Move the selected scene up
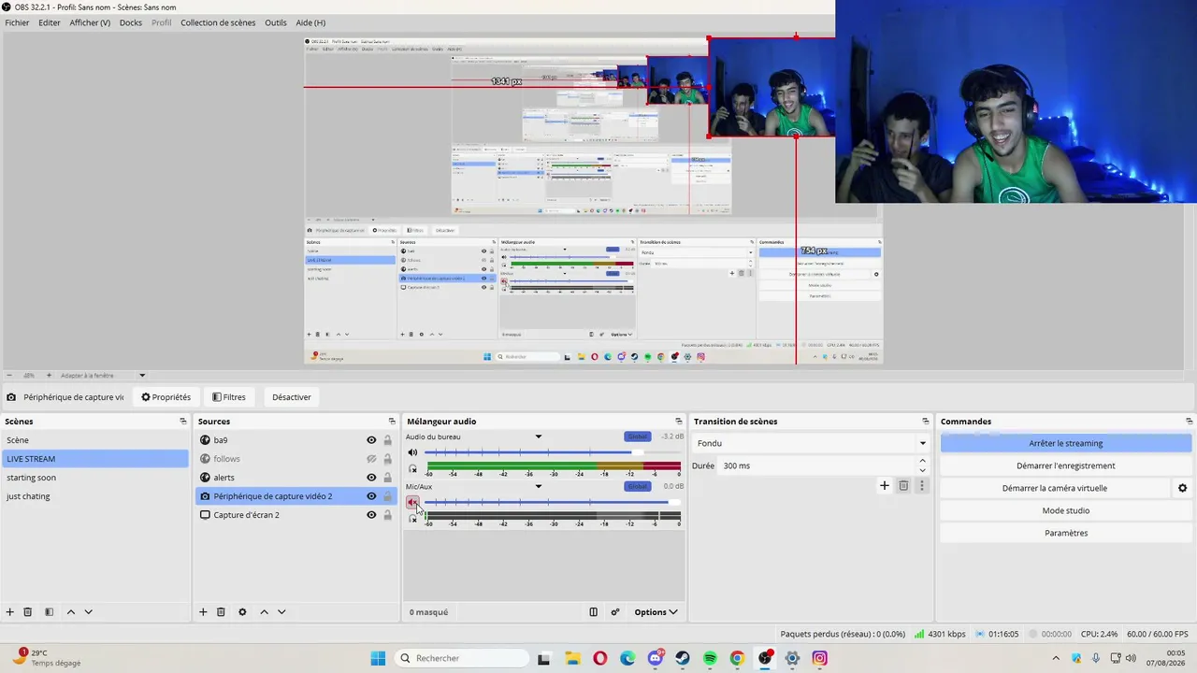Screen dimensions: 1197x673 point(70,612)
